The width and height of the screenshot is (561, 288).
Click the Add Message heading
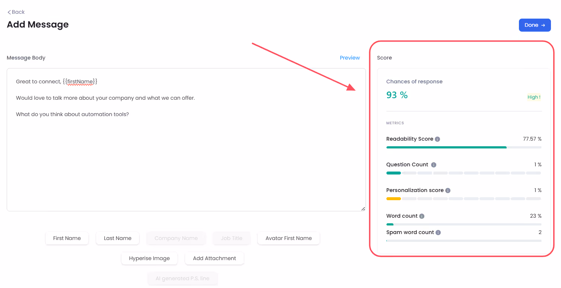coord(38,25)
